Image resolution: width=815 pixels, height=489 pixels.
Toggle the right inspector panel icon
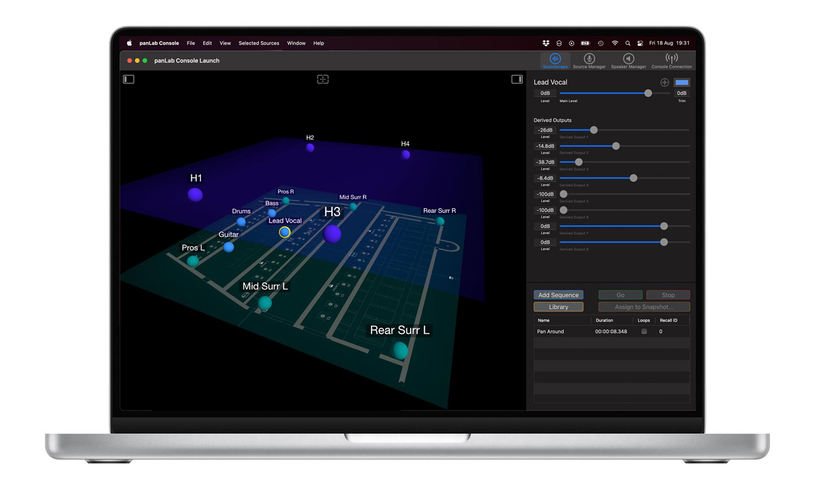517,79
